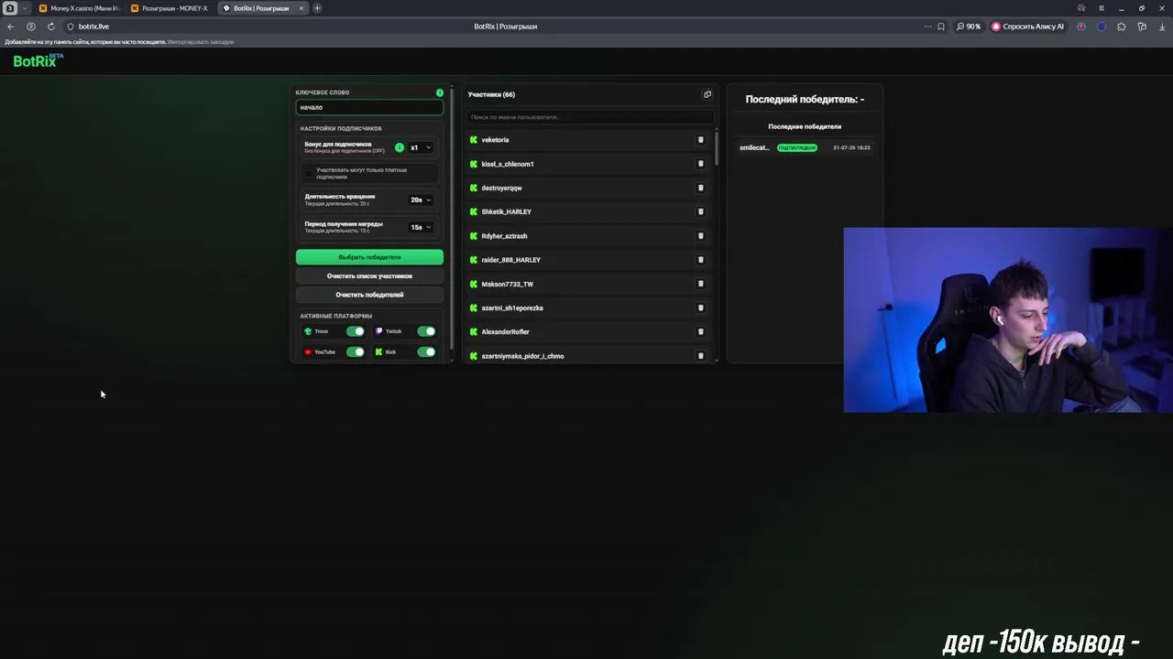
Task: Reload the botrix.live page
Action: pos(50,27)
